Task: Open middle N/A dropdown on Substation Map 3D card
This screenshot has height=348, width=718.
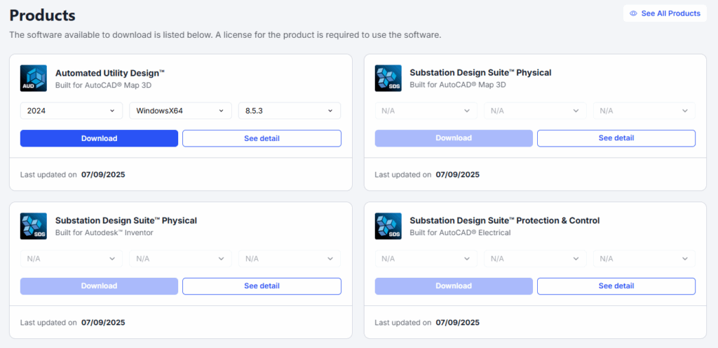Action: click(x=535, y=111)
